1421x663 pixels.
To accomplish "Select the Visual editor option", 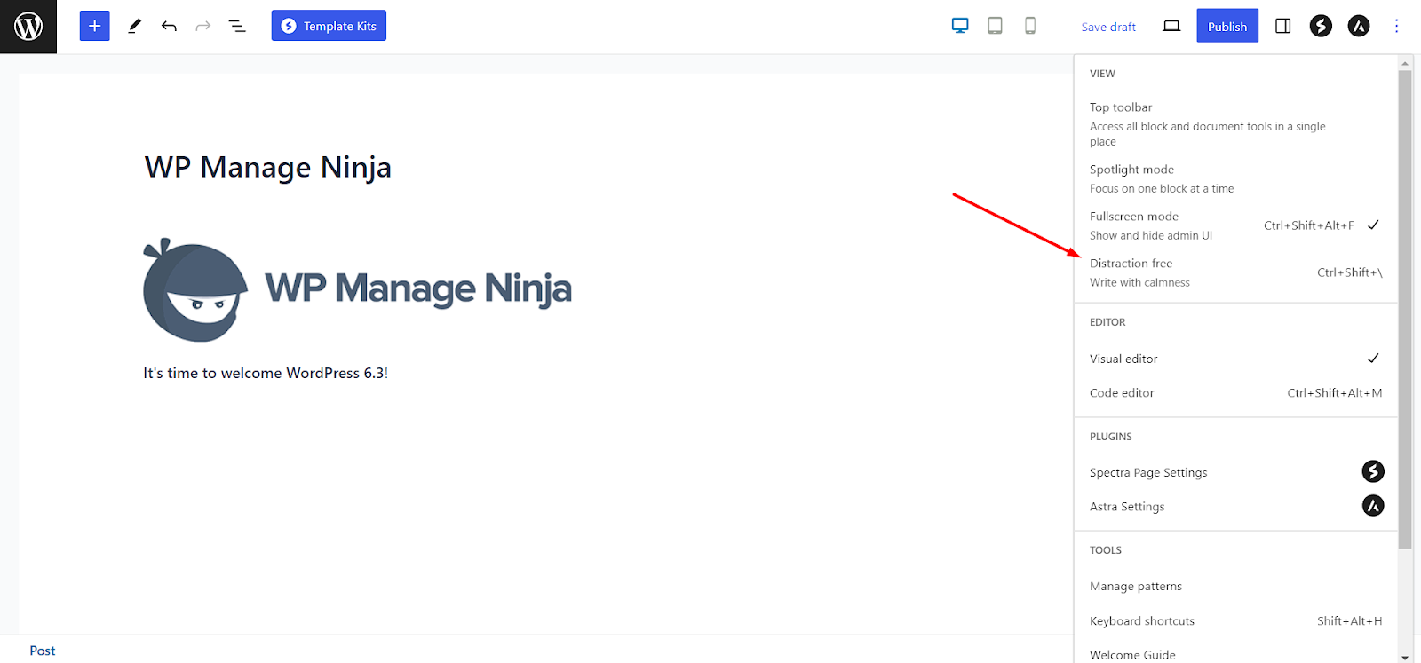I will coord(1235,359).
